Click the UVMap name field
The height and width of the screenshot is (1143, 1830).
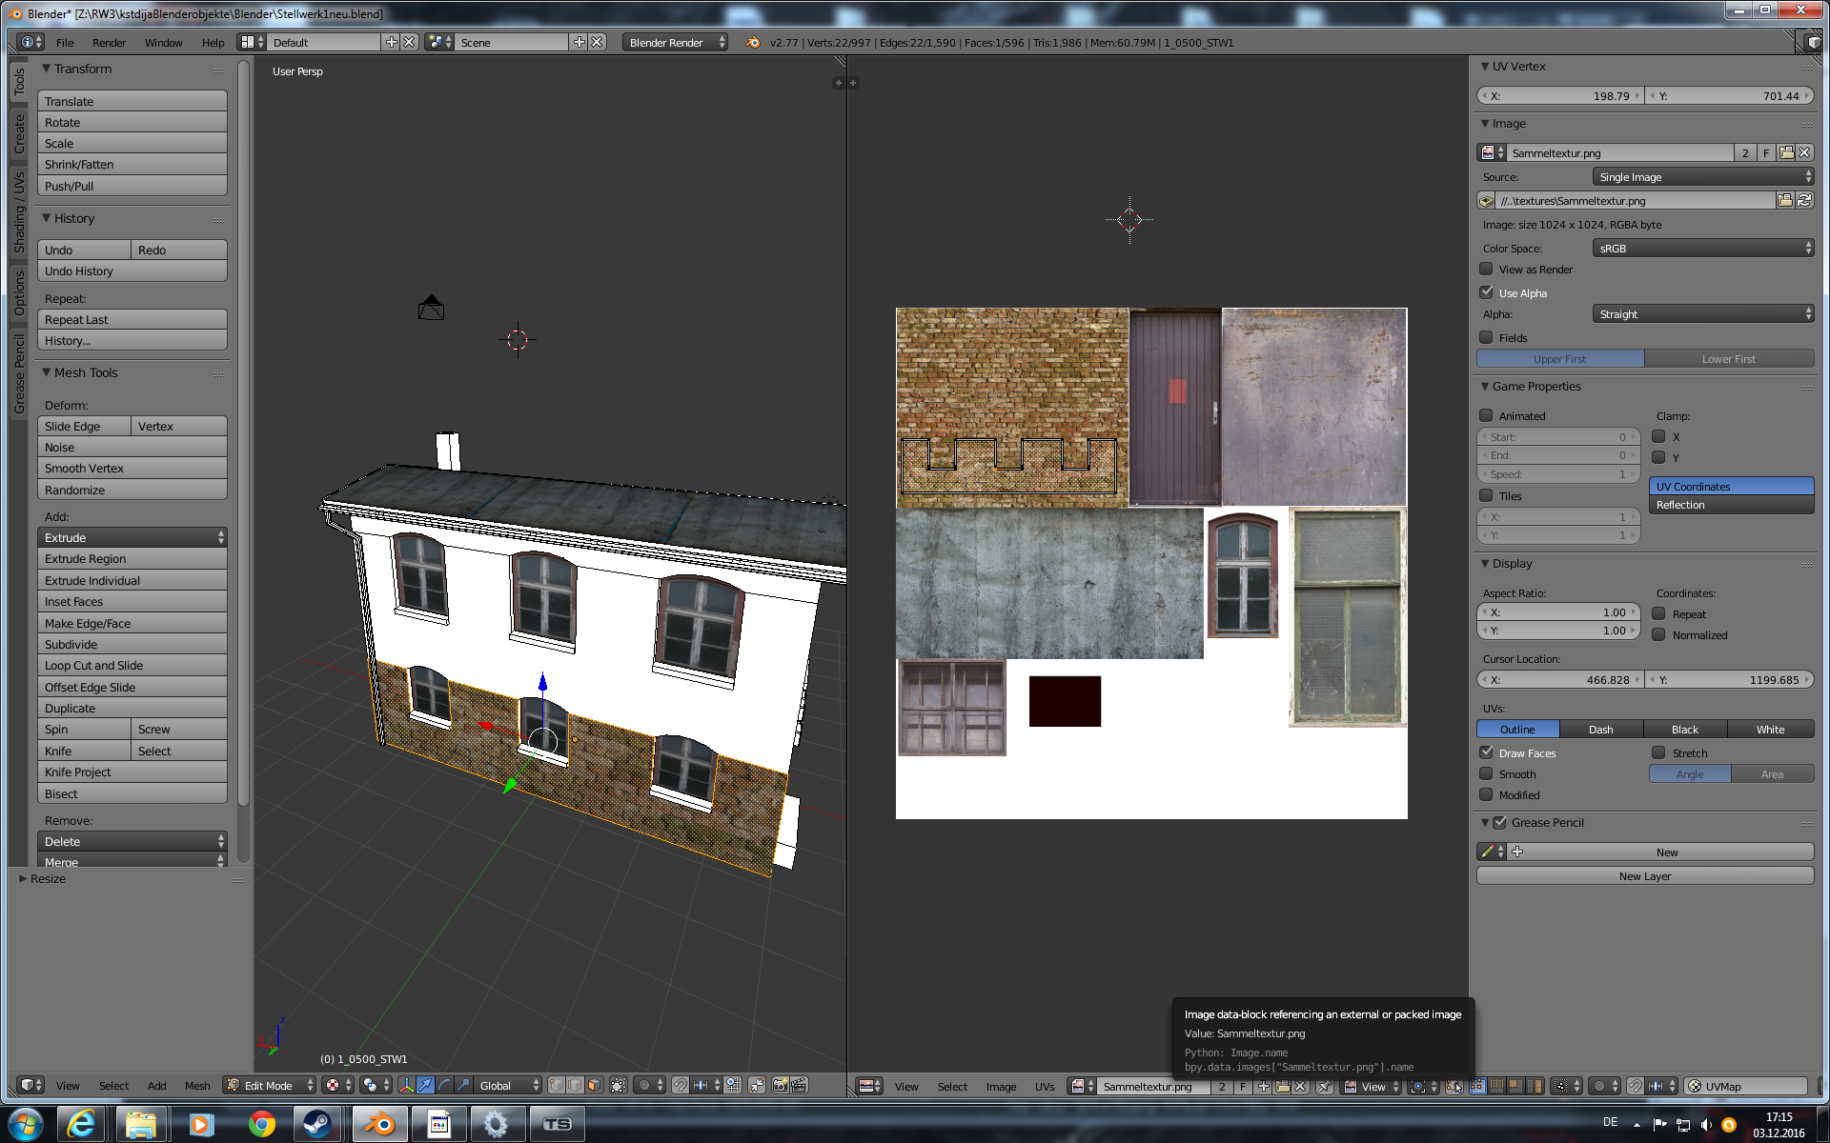(x=1746, y=1086)
